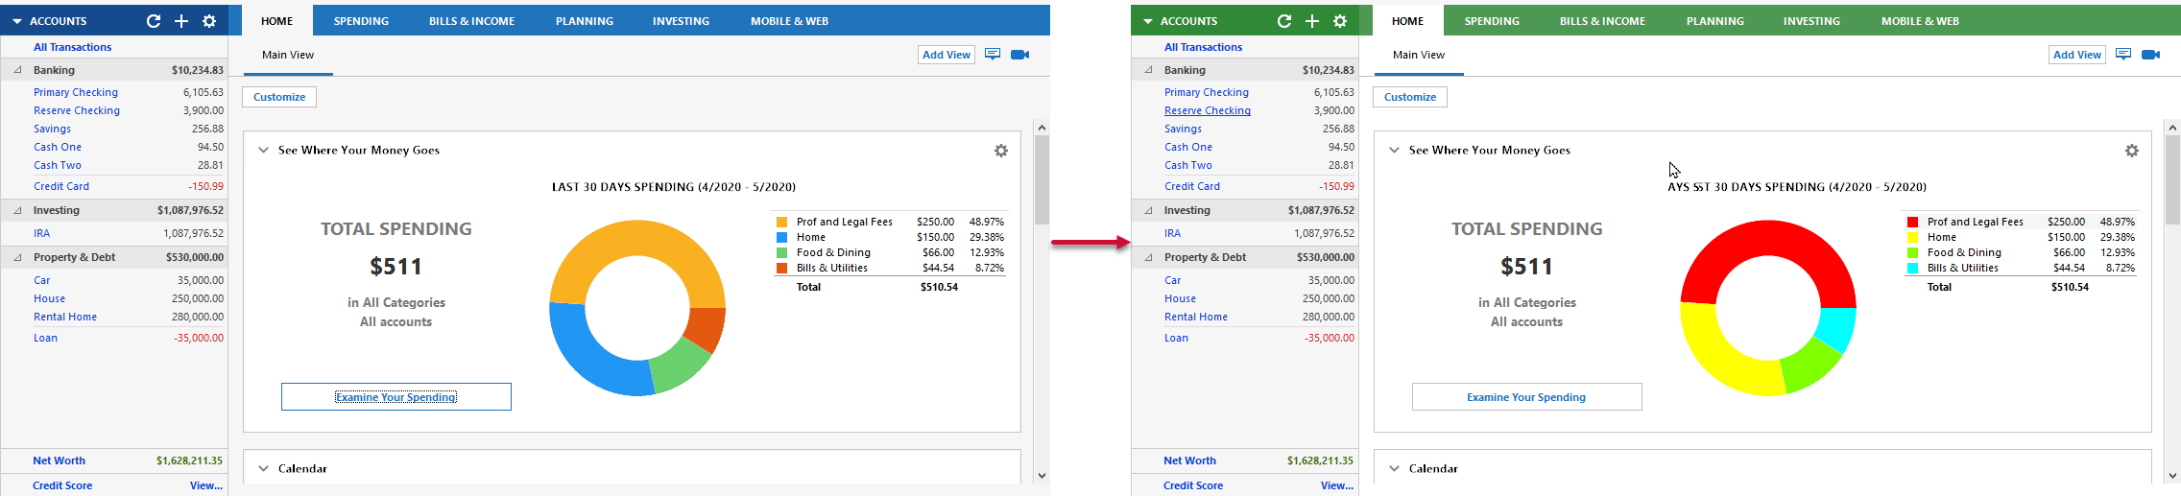Viewport: 2181px width, 496px height.
Task: Open Reserve Checking account in green sidebar
Action: tap(1207, 110)
